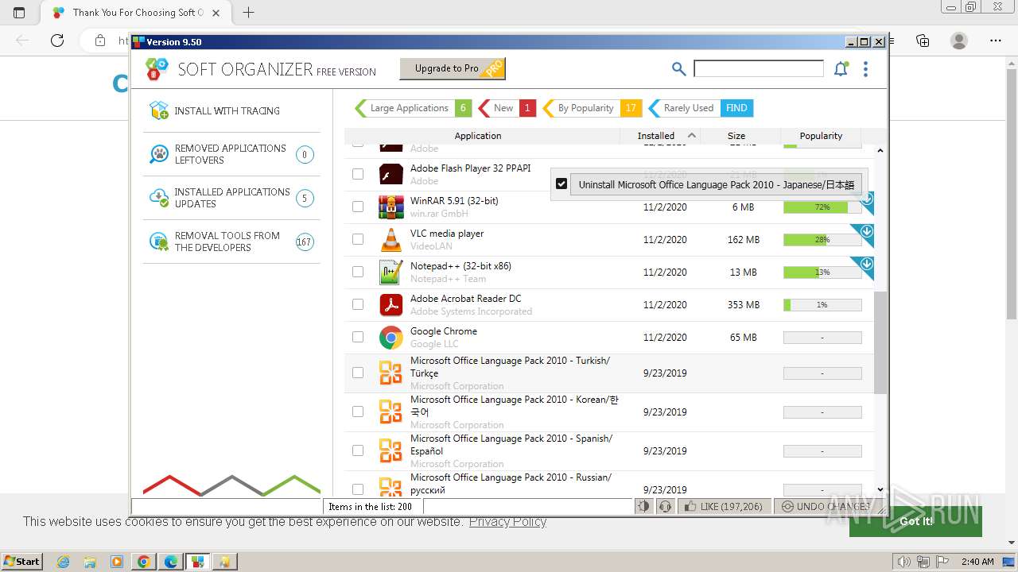The width and height of the screenshot is (1018, 572).
Task: Check the Google Chrome checkbox
Action: (x=358, y=337)
